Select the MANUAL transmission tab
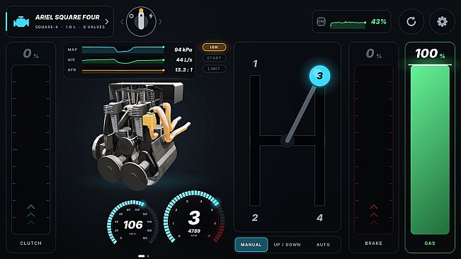 pyautogui.click(x=251, y=245)
